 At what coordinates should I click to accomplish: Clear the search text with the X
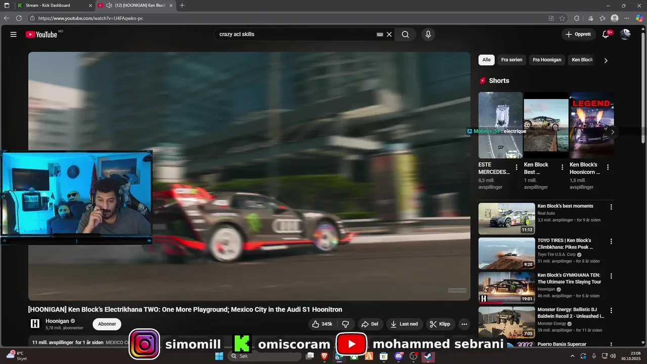click(x=389, y=34)
